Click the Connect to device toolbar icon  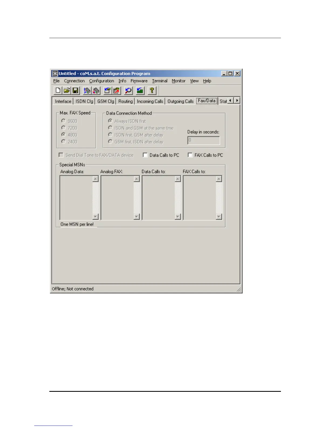(x=87, y=91)
